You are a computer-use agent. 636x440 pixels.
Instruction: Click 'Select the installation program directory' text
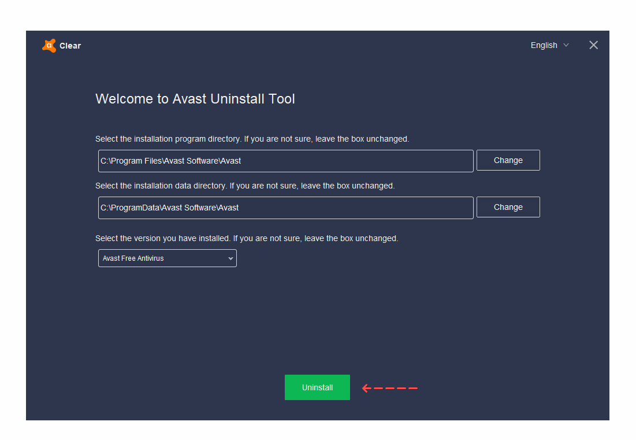(x=168, y=139)
